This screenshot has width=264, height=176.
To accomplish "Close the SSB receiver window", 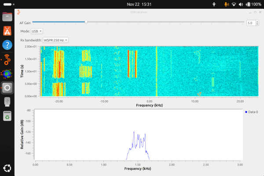I will [260, 12].
